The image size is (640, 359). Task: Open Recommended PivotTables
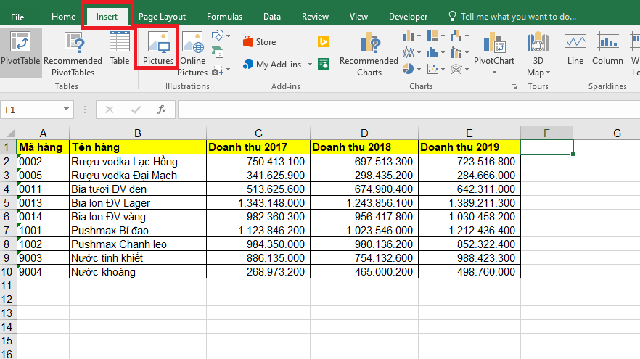(x=73, y=52)
